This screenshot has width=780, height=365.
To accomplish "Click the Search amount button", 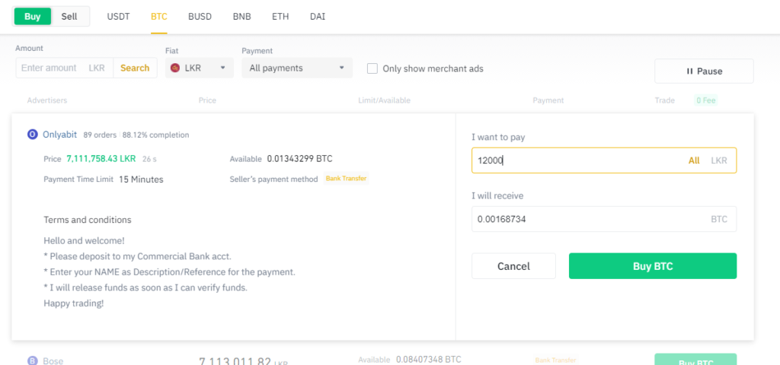I will pyautogui.click(x=135, y=68).
